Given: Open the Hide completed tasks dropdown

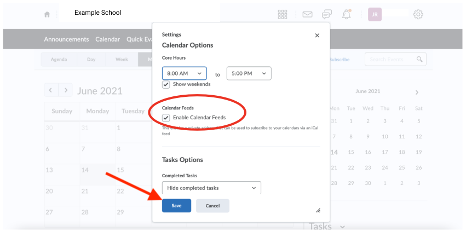Looking at the screenshot, I should click(x=211, y=188).
